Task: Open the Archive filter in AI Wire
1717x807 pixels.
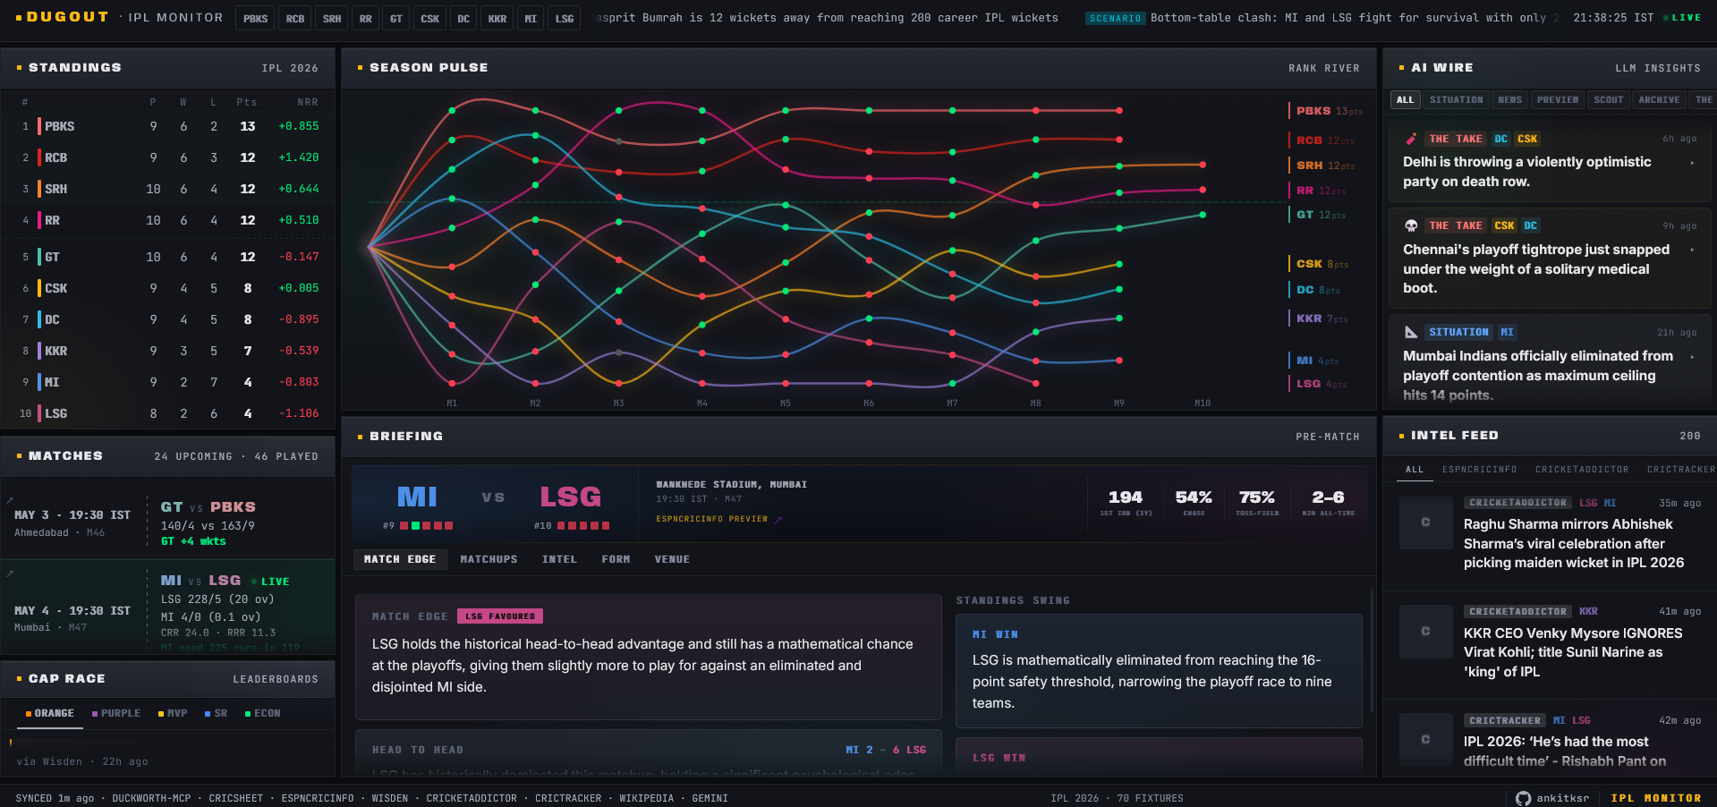Action: pos(1659,100)
